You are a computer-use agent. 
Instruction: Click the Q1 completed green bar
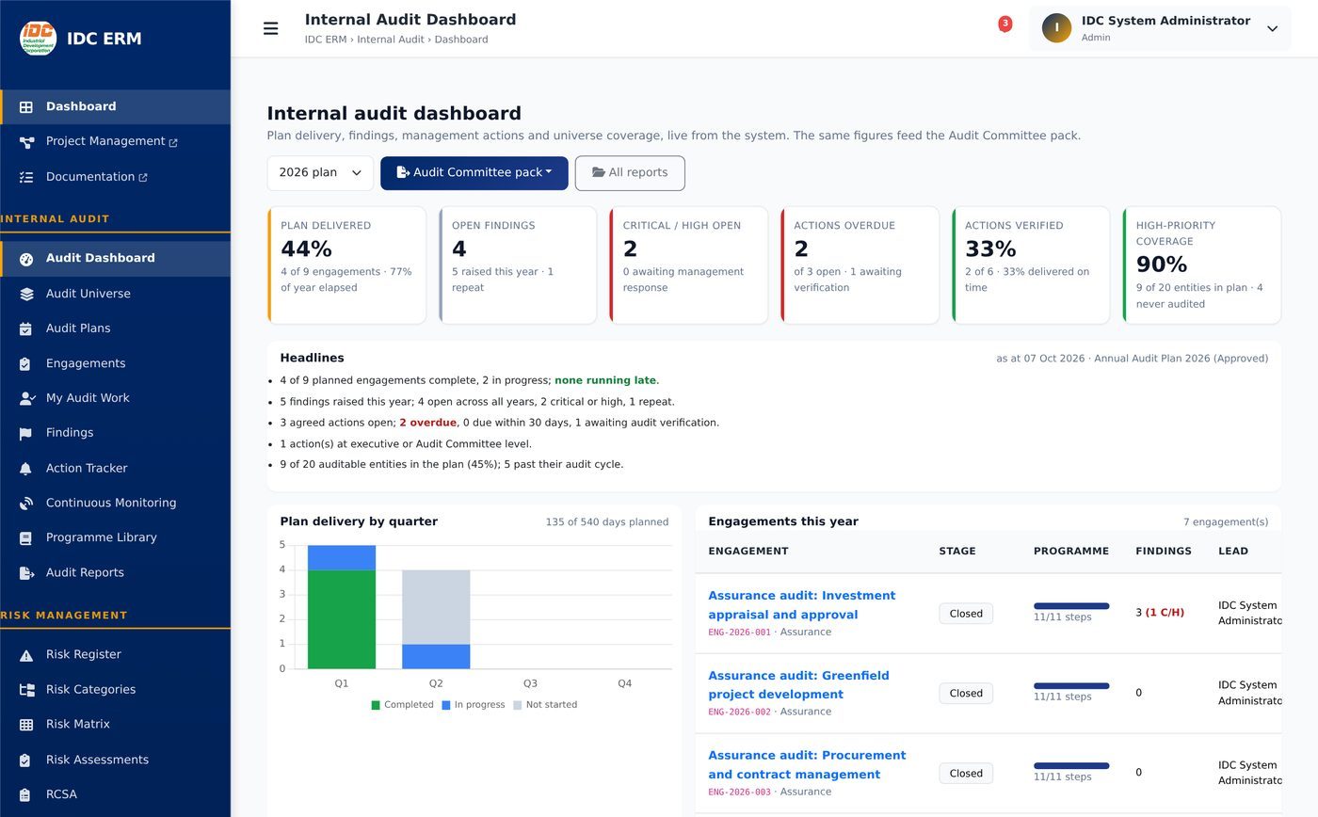tap(342, 619)
